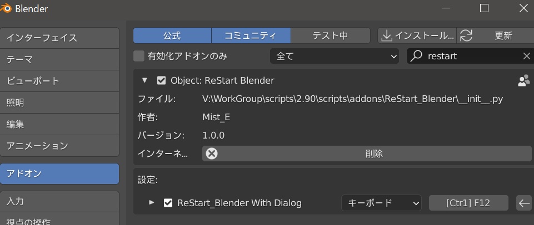Click the 設定: label
The height and width of the screenshot is (225, 534).
147,180
